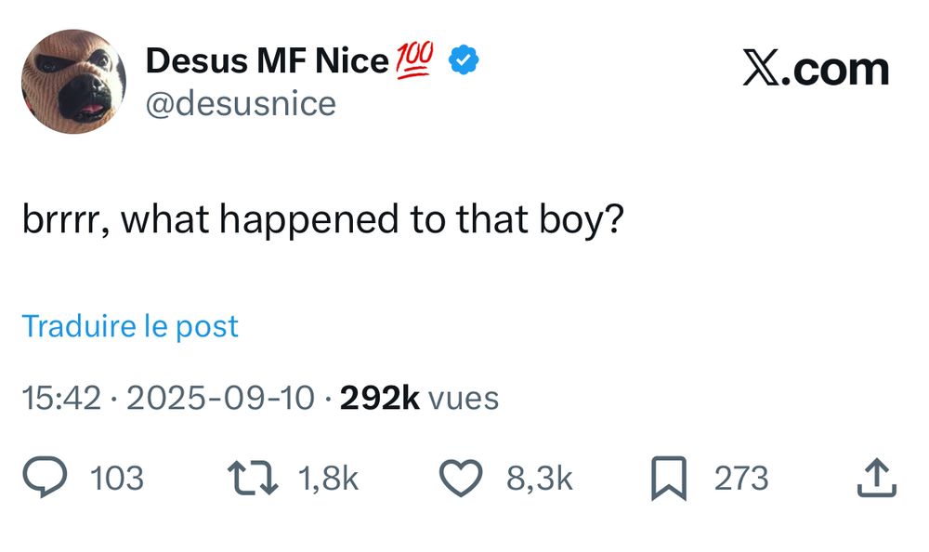The width and height of the screenshot is (929, 552).
Task: Click the blue verified checkmark badge
Action: pos(464,61)
